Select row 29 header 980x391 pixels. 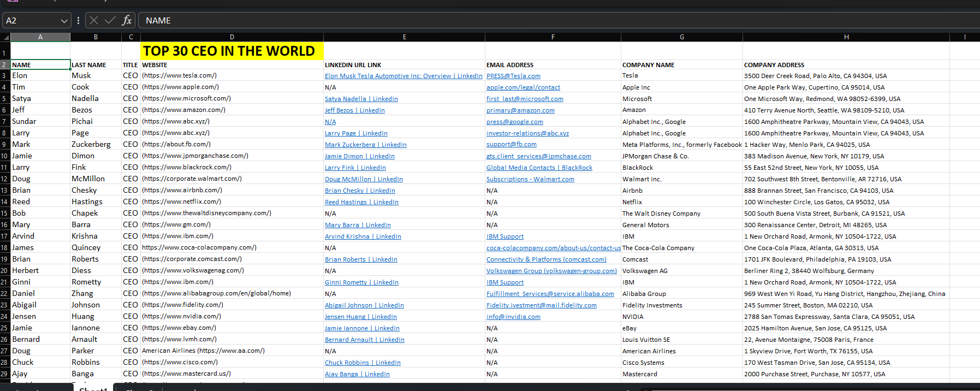(x=5, y=374)
